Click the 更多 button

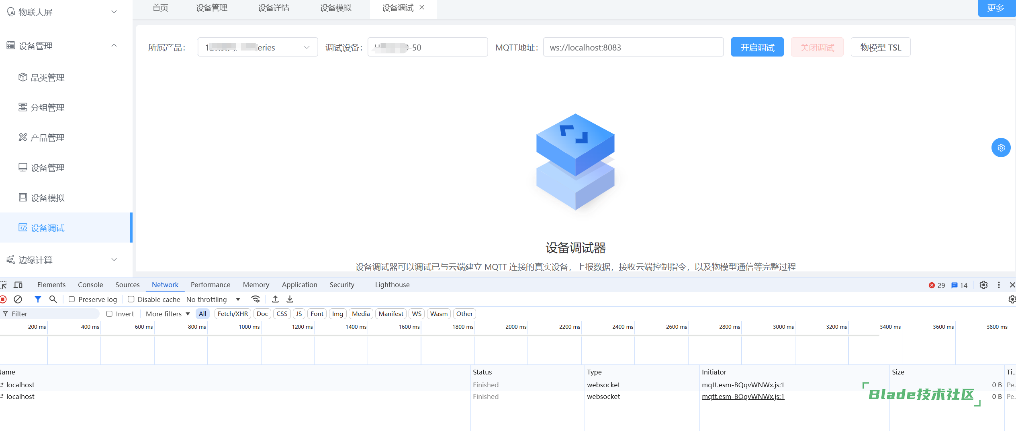coord(997,8)
